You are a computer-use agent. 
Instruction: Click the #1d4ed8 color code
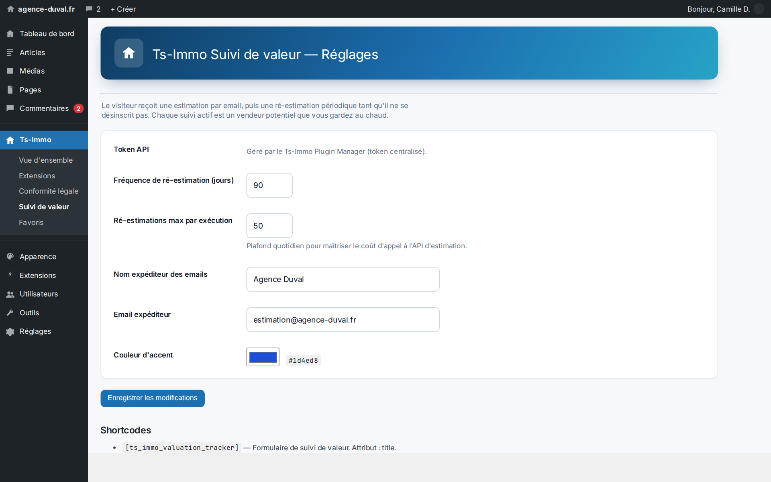[x=303, y=360]
